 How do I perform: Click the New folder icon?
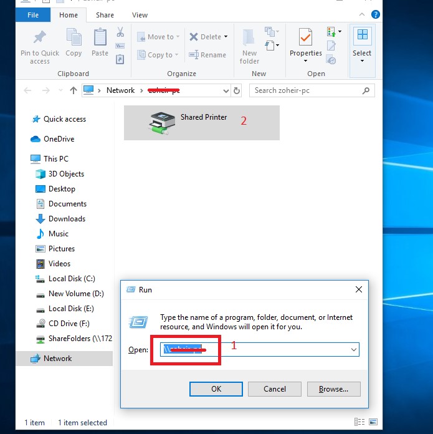(x=249, y=38)
